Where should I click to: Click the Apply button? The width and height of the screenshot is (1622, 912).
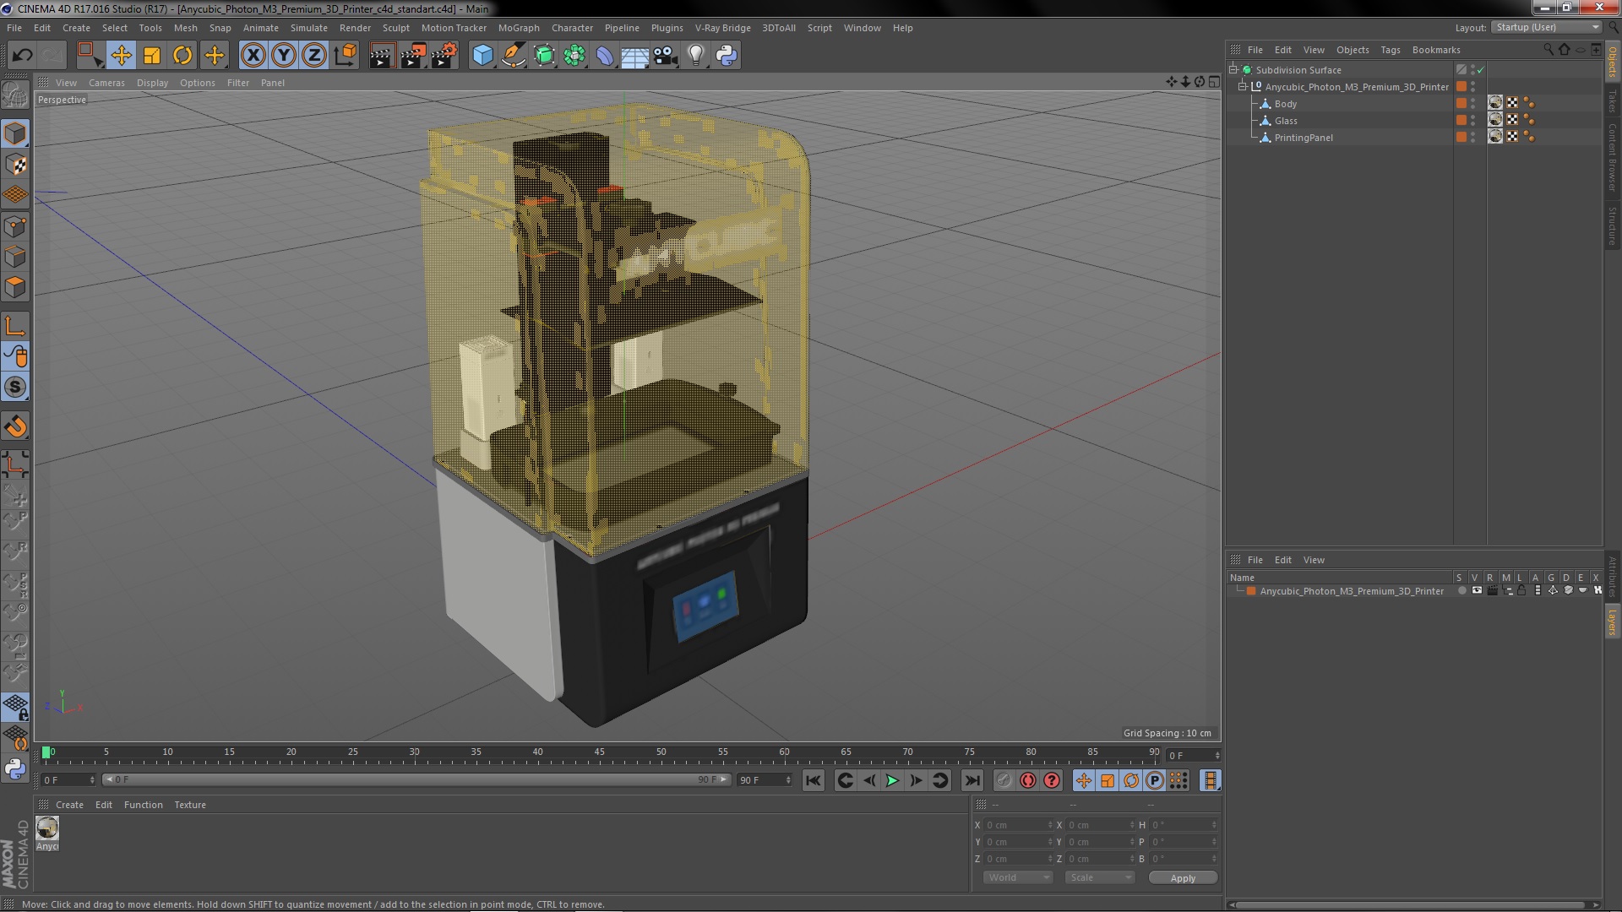coord(1183,878)
